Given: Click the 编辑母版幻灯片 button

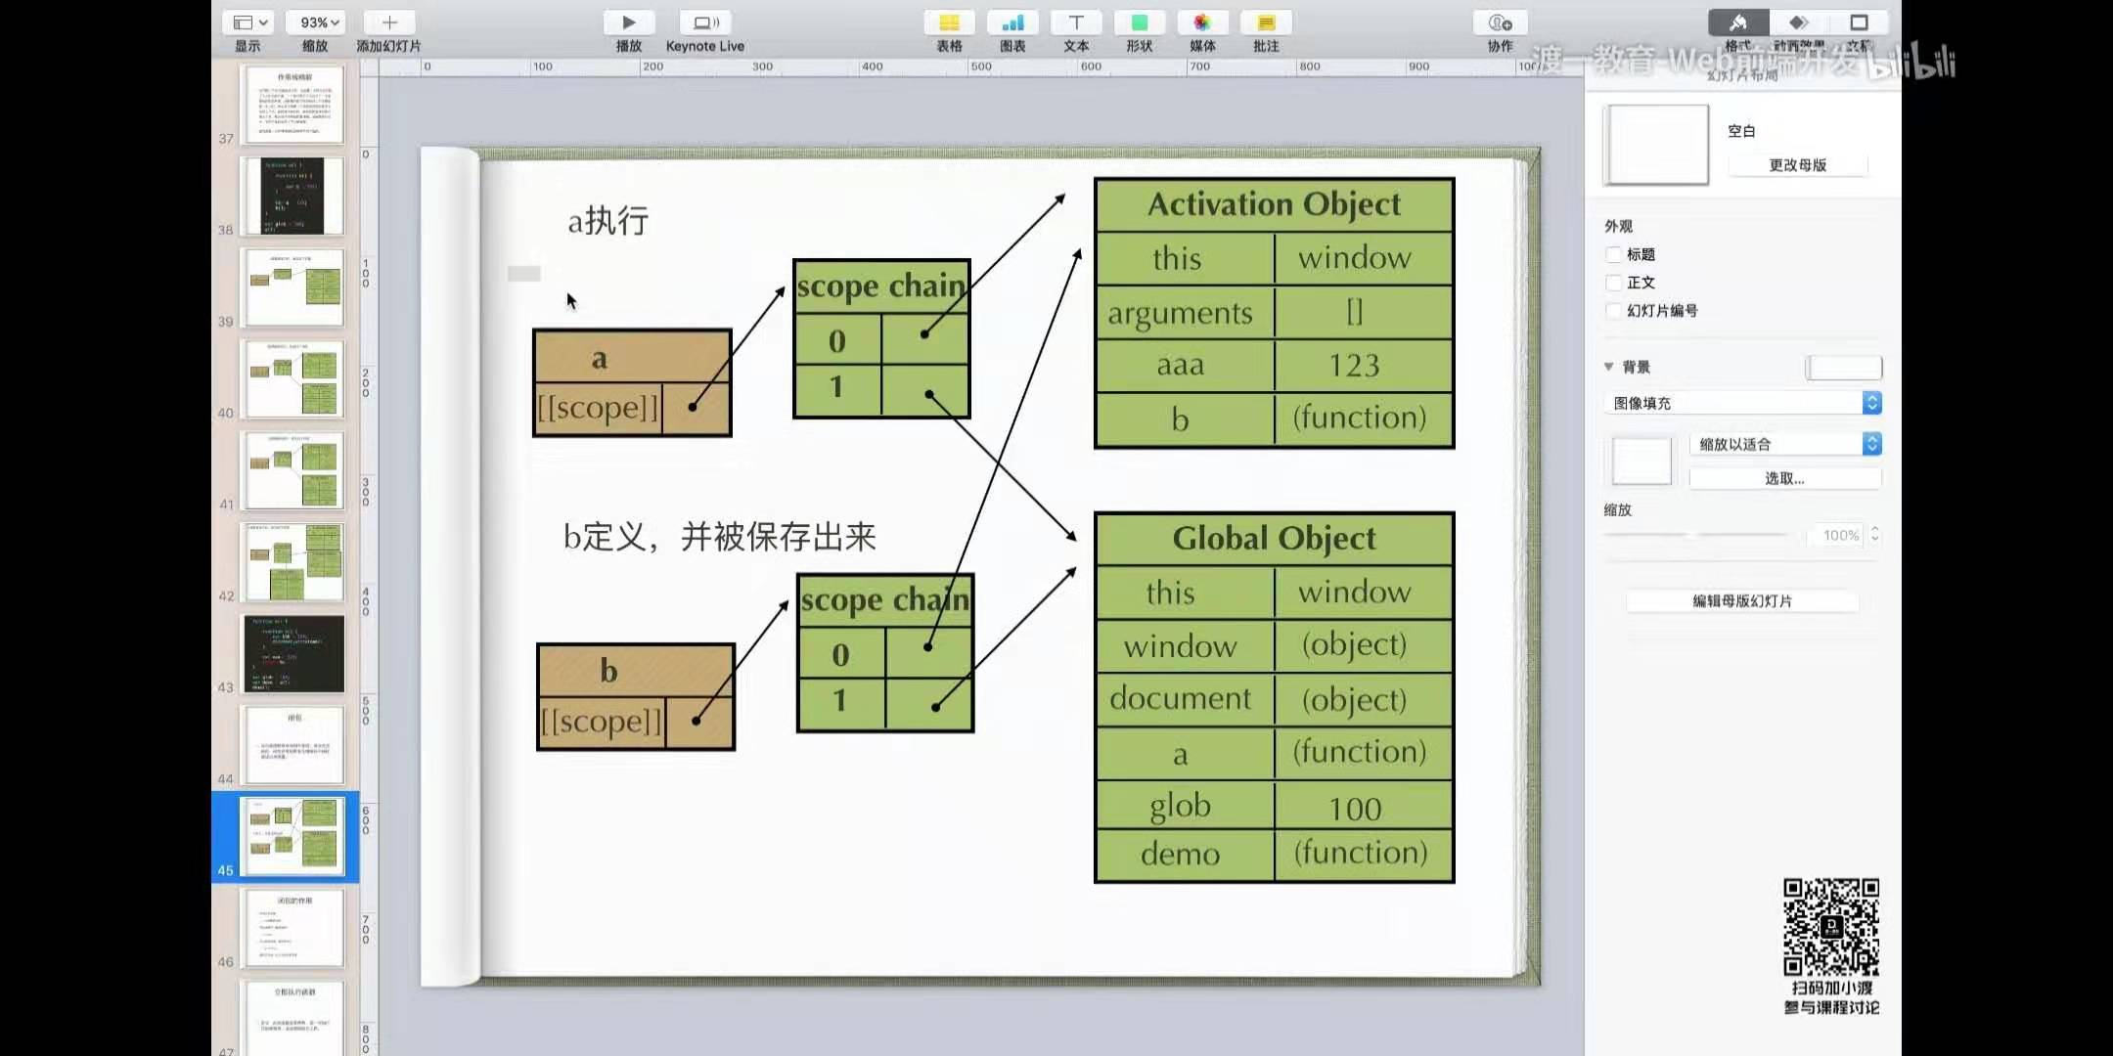Looking at the screenshot, I should click(x=1742, y=601).
